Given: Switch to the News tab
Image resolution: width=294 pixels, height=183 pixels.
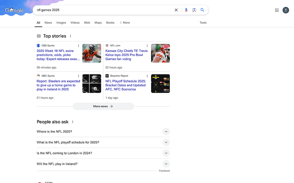Looking at the screenshot, I should pos(48,23).
